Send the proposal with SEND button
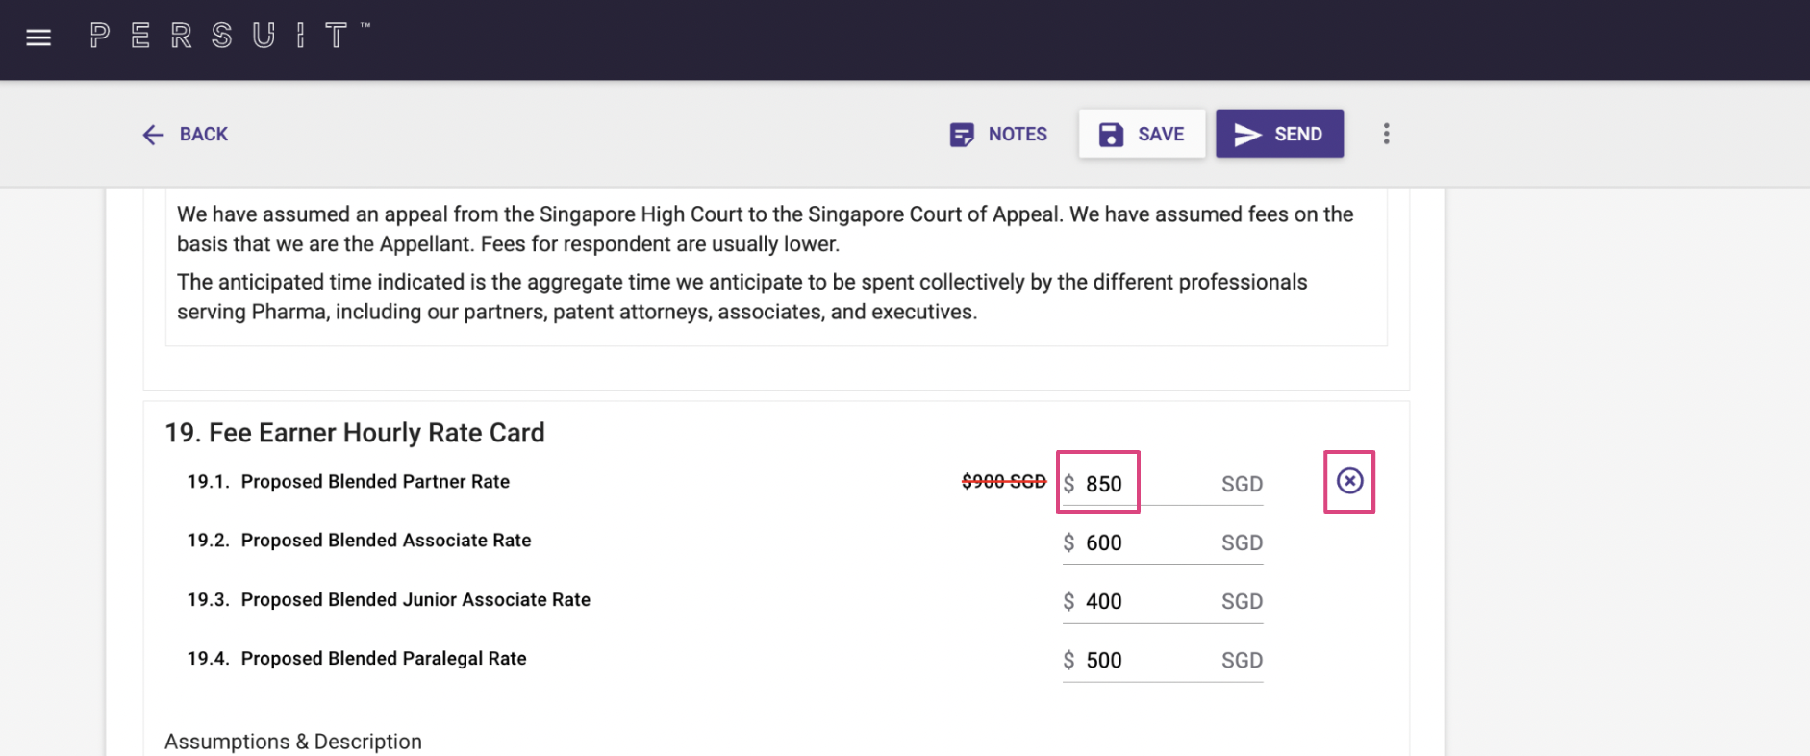 pos(1279,134)
